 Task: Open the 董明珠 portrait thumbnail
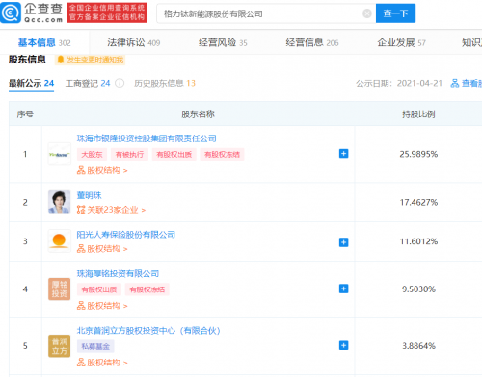(60, 202)
